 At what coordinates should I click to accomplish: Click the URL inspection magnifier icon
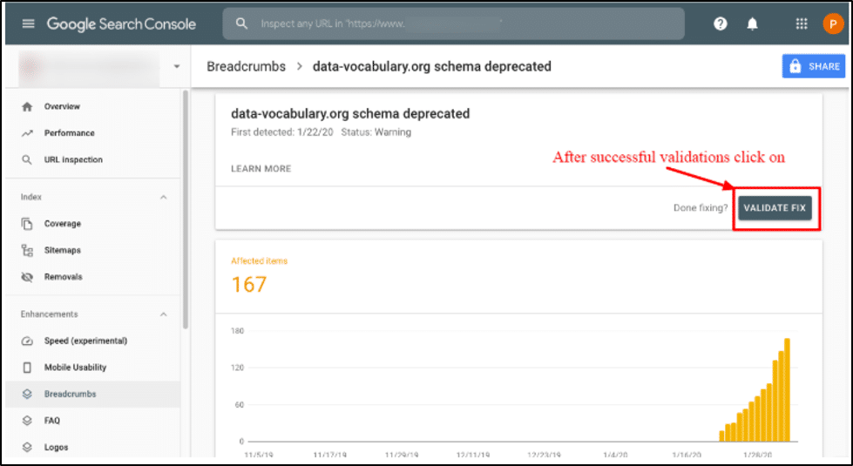[27, 160]
